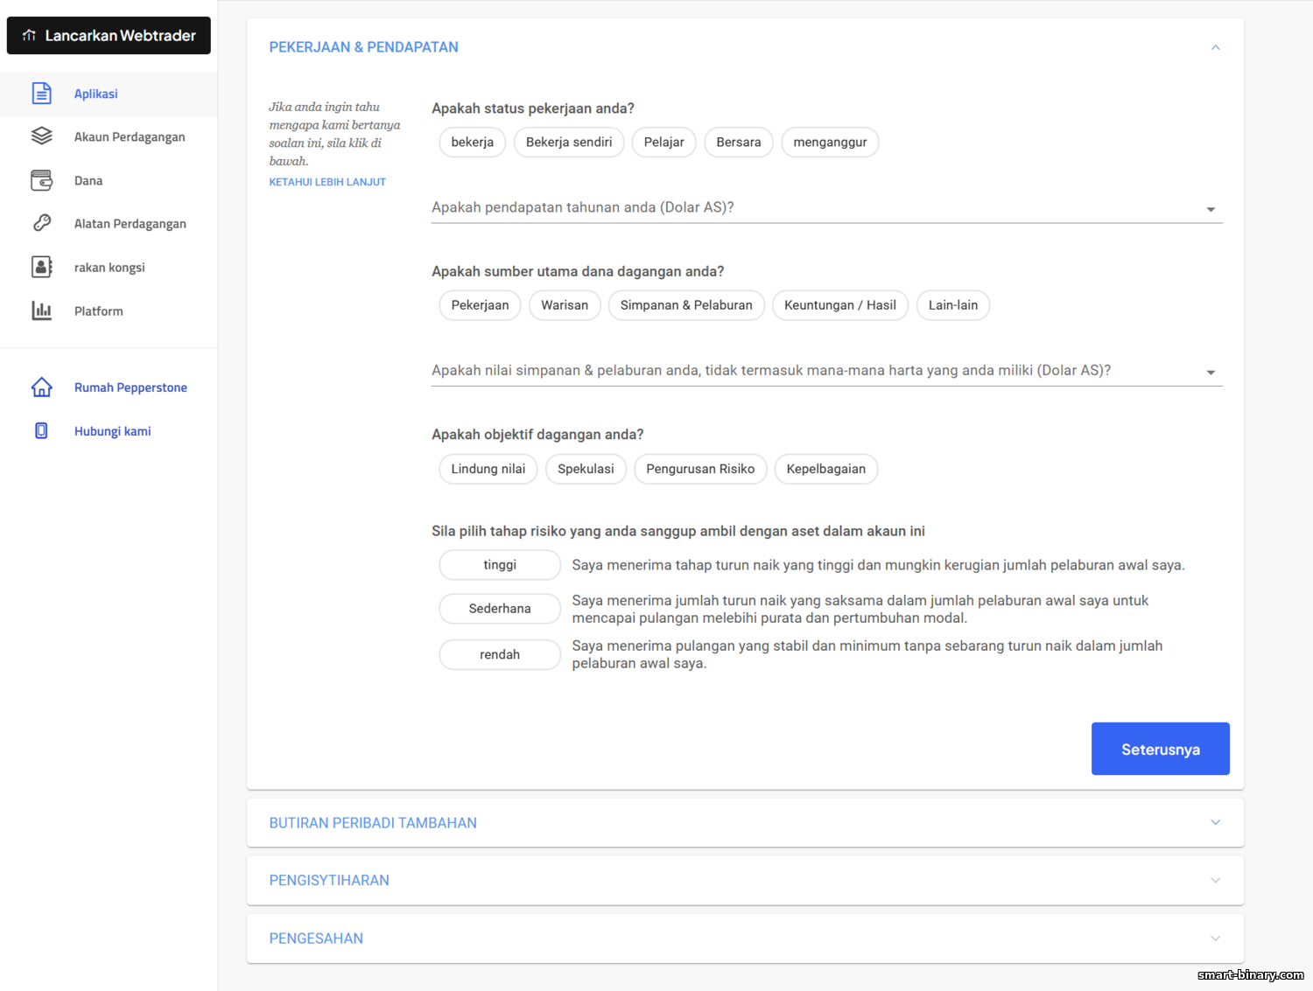Screen dimensions: 1313x991
Task: Click the Ketahui Lebih Lanjut link
Action: (x=327, y=182)
